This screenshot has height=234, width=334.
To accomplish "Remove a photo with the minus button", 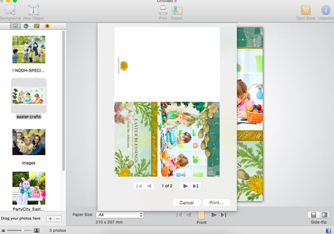I will 58,219.
